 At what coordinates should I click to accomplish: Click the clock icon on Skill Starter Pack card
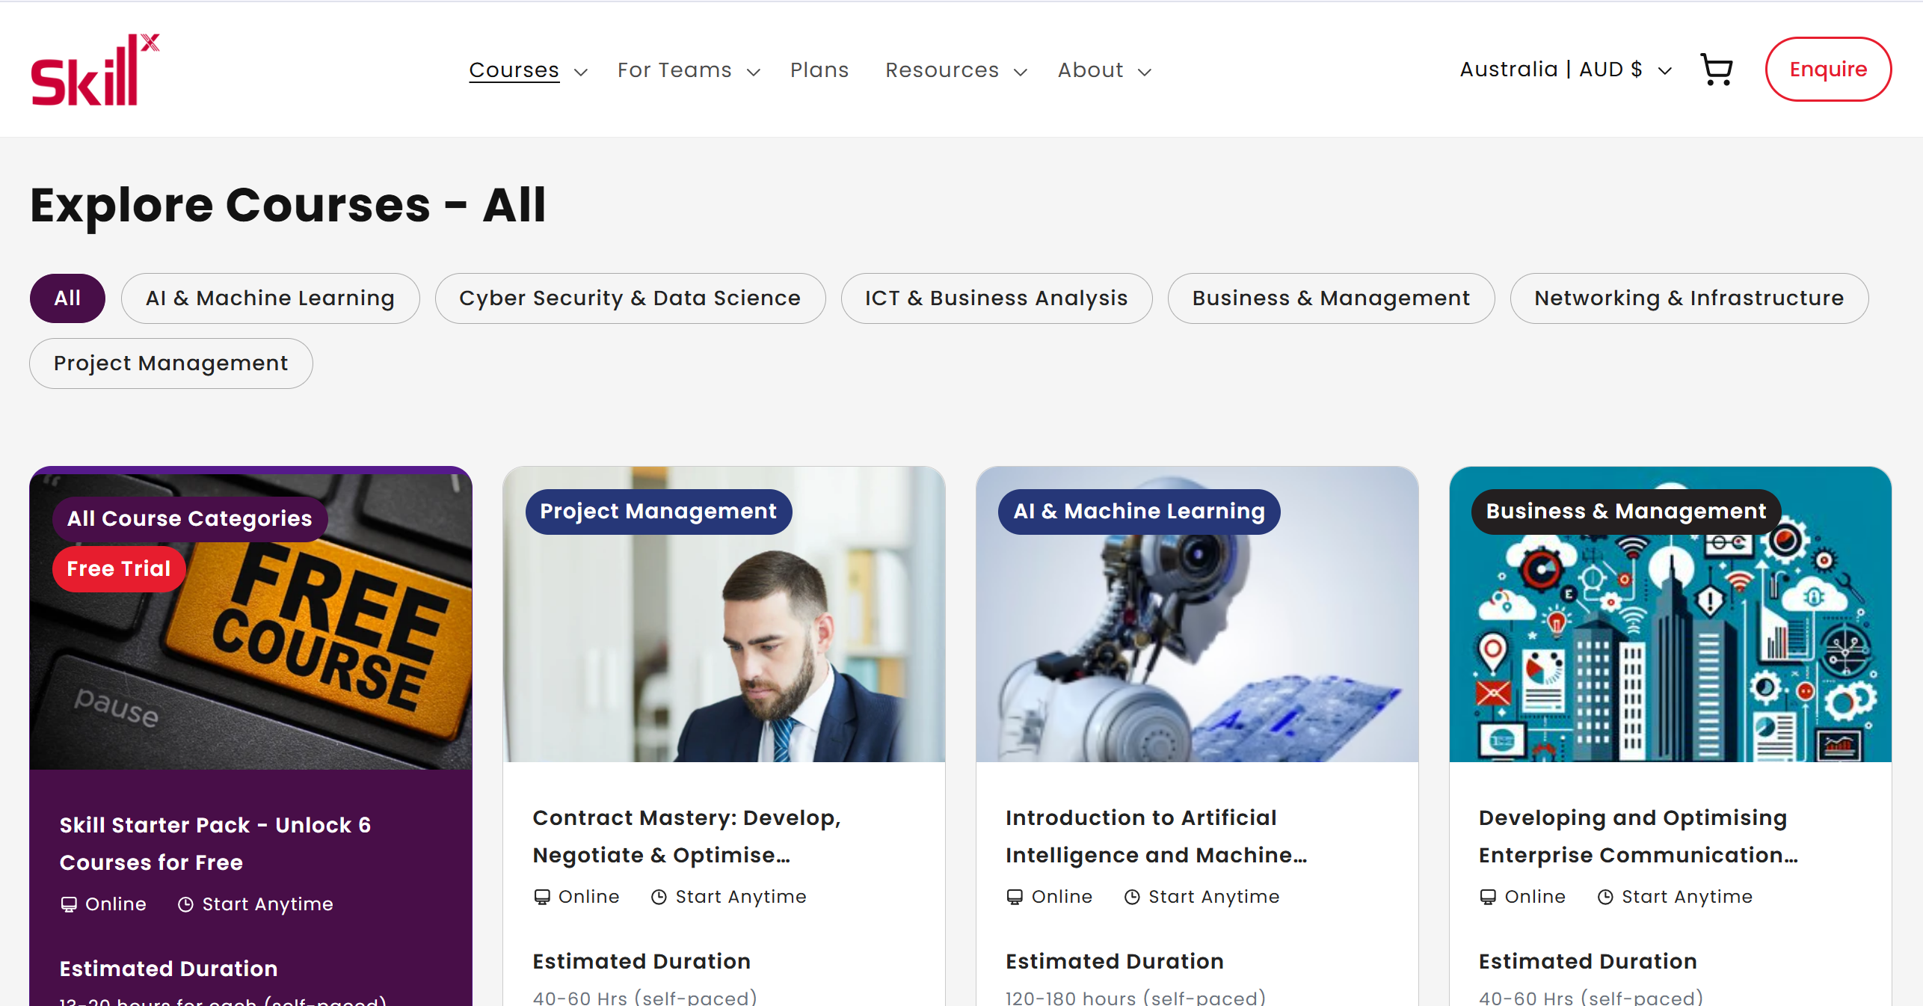pyautogui.click(x=185, y=904)
